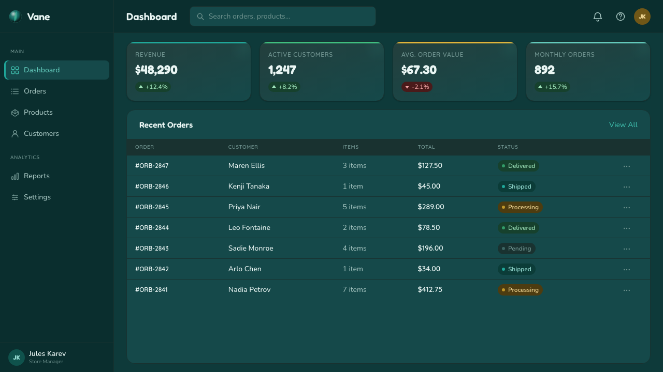The width and height of the screenshot is (663, 372).
Task: Open the notifications bell icon
Action: (x=598, y=17)
